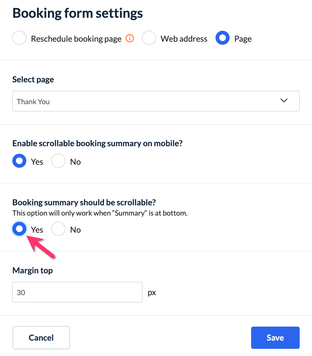This screenshot has height=356, width=312.
Task: Choose No for scrollable summary on mobile
Action: tap(58, 161)
